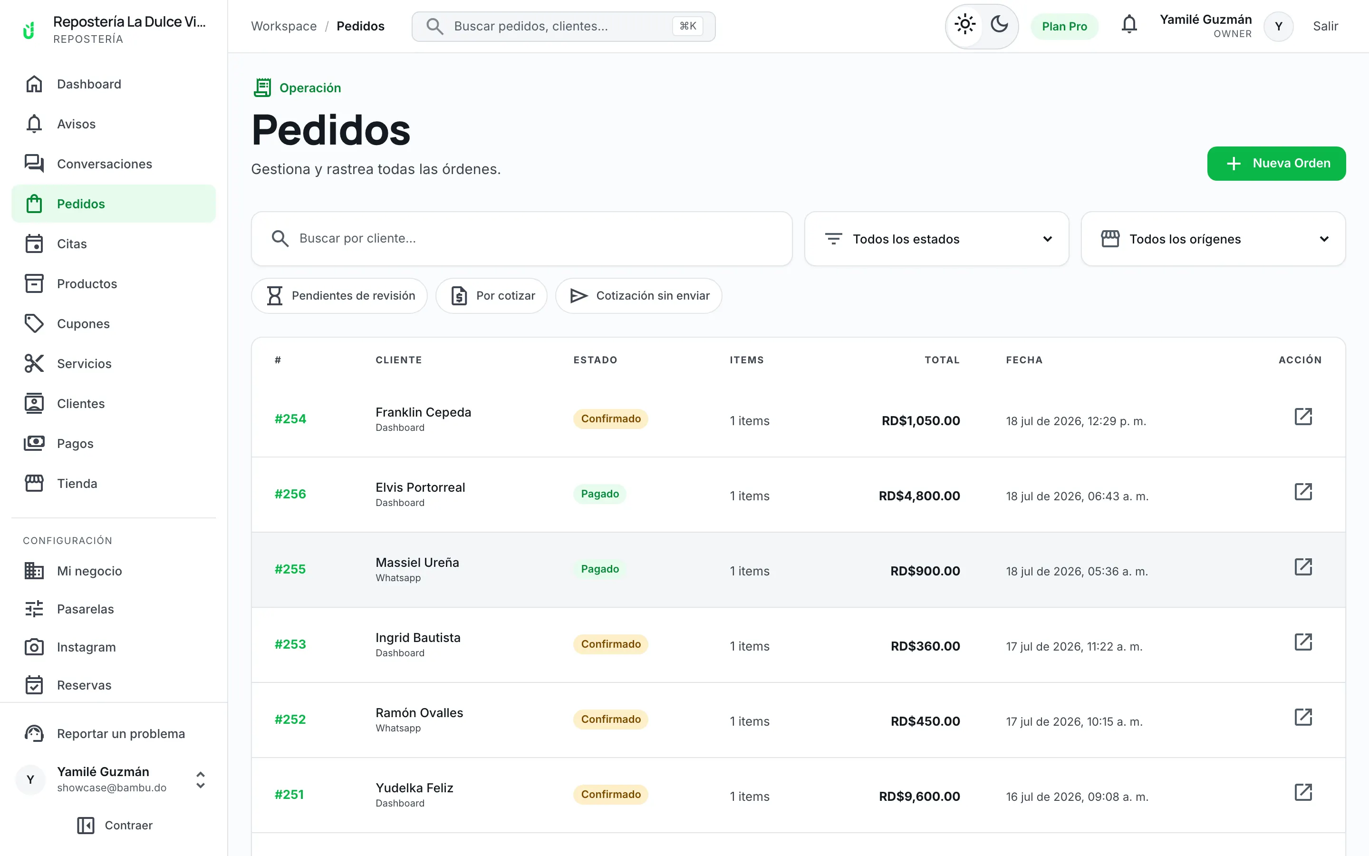Open order number #256 link
1369x856 pixels.
(290, 494)
